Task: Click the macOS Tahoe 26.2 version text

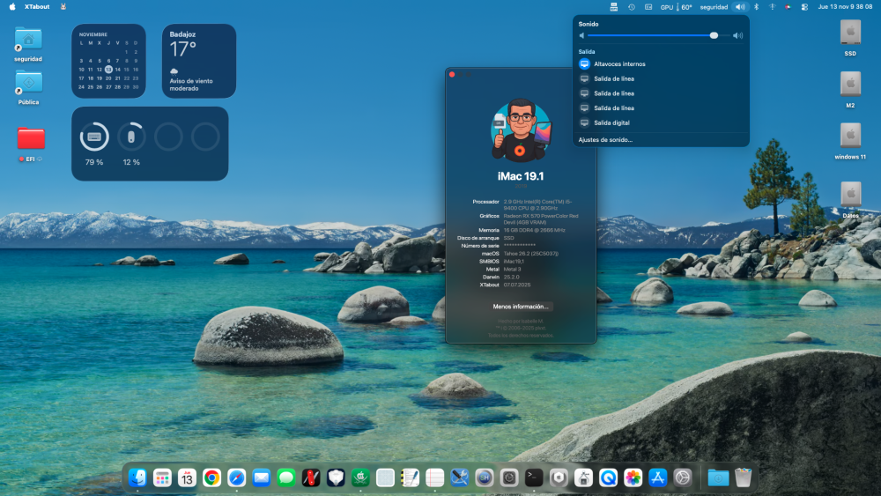Action: 531,254
